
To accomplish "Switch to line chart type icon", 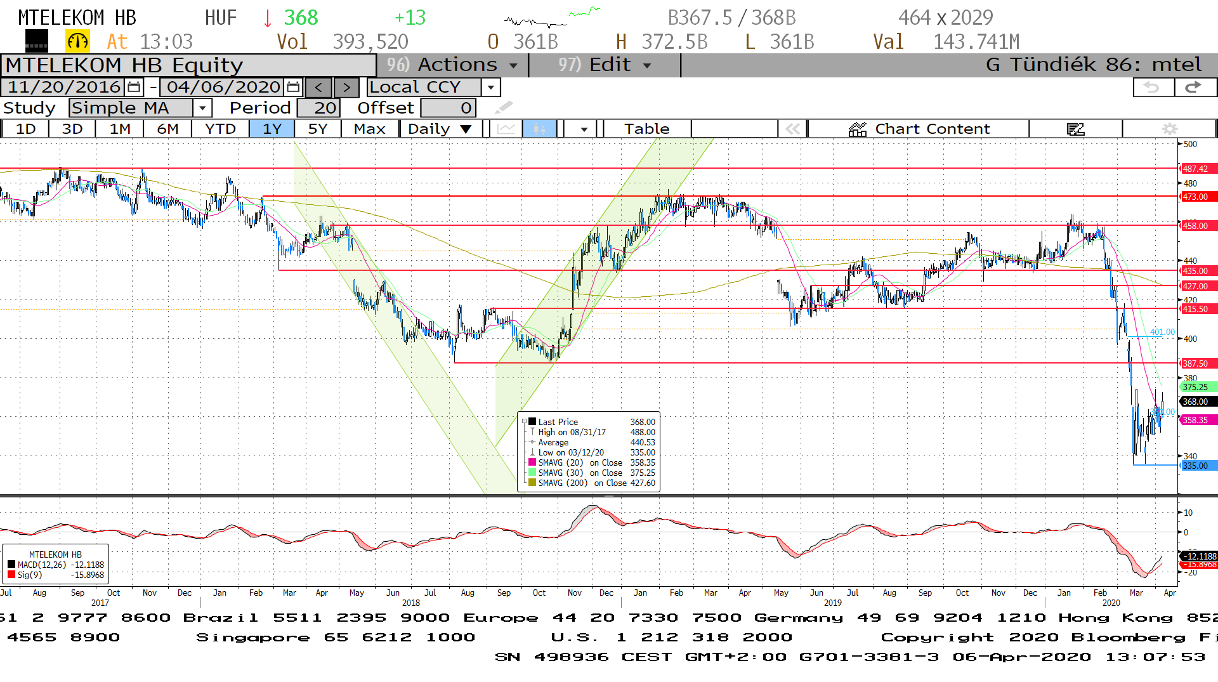I will tap(506, 129).
